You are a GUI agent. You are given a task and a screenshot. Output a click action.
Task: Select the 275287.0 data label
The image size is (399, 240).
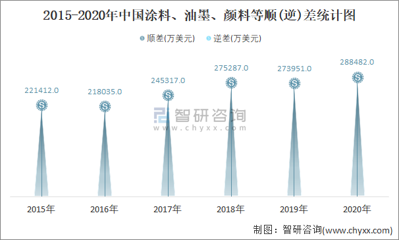click(231, 68)
